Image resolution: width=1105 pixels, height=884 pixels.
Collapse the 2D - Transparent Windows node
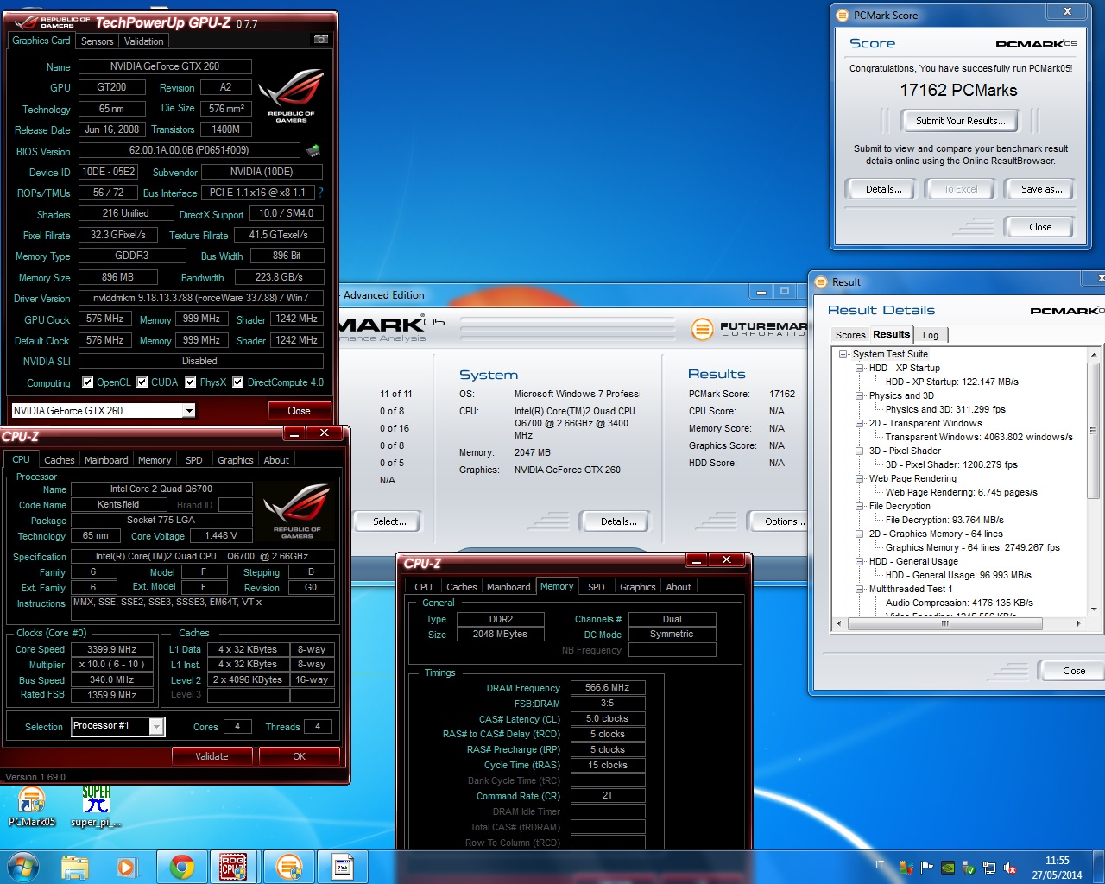pyautogui.click(x=860, y=423)
